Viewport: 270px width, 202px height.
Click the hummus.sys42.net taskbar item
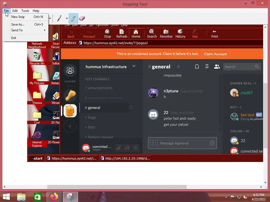(x=72, y=158)
